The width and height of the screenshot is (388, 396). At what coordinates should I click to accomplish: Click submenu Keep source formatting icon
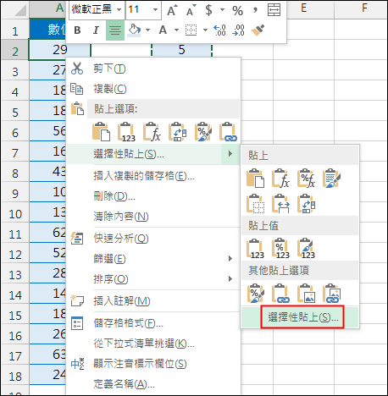point(331,179)
